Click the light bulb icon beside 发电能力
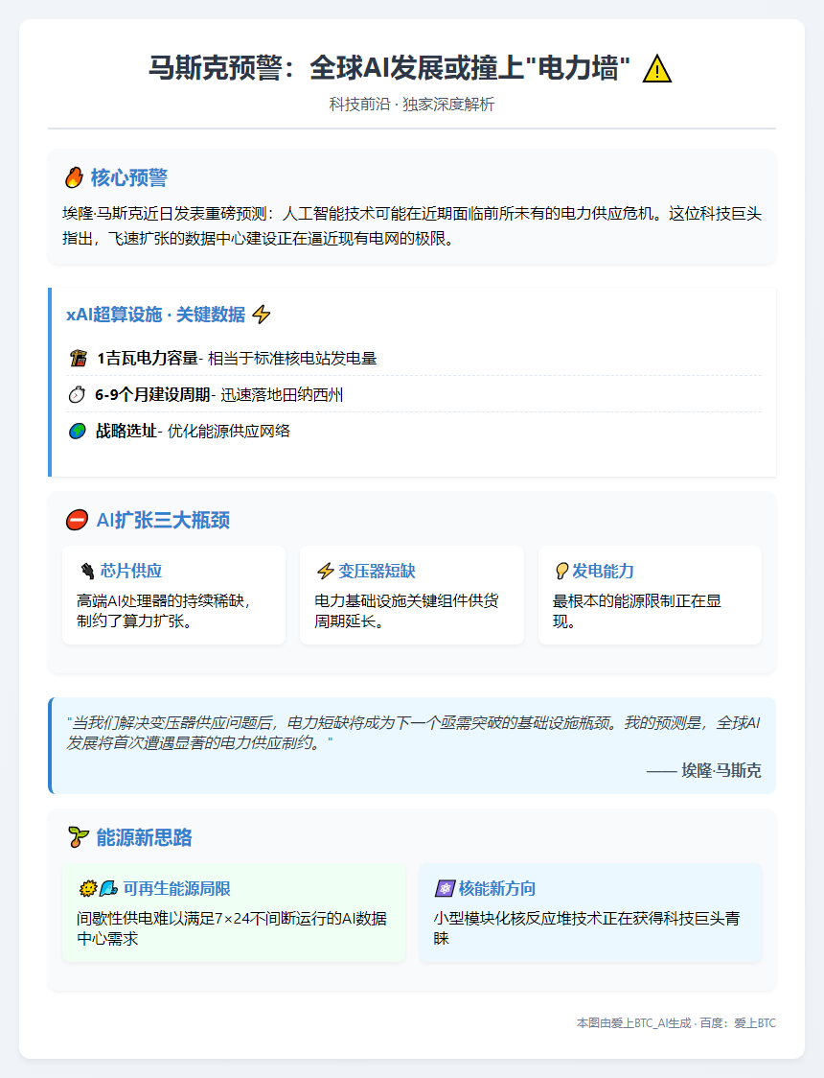Viewport: 824px width, 1078px height. (x=561, y=572)
